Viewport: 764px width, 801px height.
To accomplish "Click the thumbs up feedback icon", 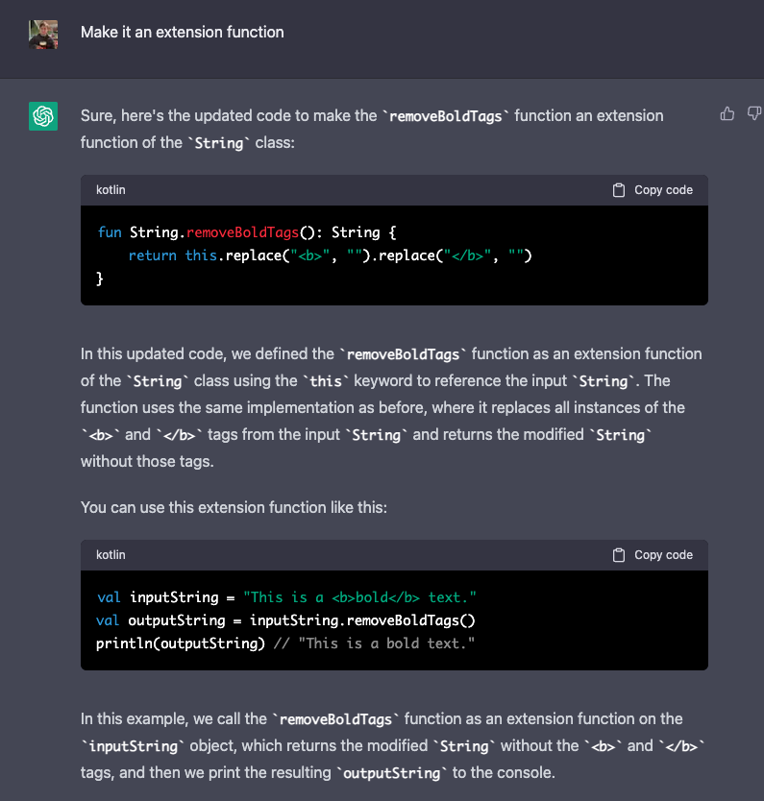I will click(x=727, y=114).
